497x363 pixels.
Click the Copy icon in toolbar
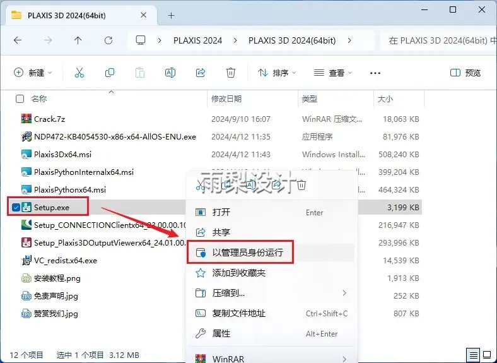(x=110, y=73)
